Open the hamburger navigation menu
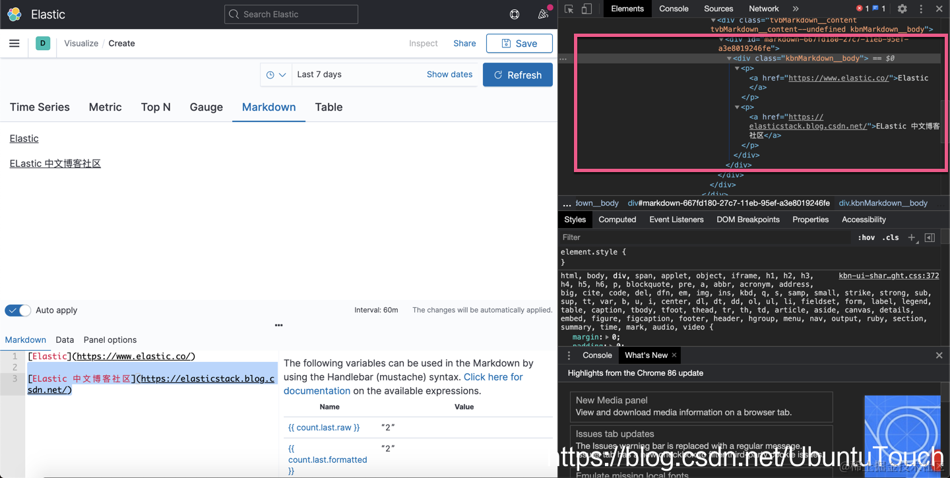The image size is (950, 478). (14, 44)
